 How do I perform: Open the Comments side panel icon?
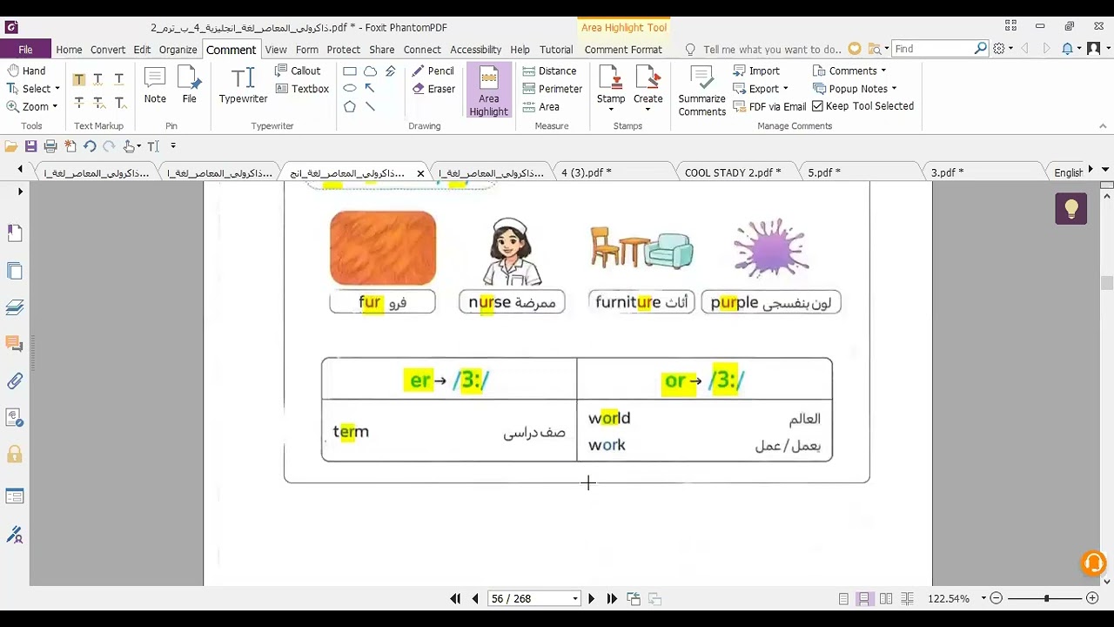(x=15, y=344)
